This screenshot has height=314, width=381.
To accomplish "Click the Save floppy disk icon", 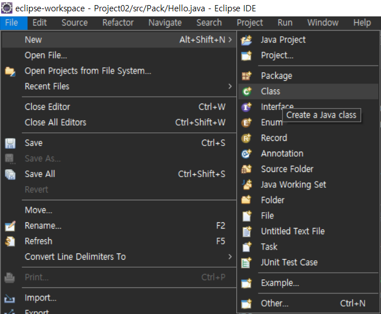I will pyautogui.click(x=10, y=143).
